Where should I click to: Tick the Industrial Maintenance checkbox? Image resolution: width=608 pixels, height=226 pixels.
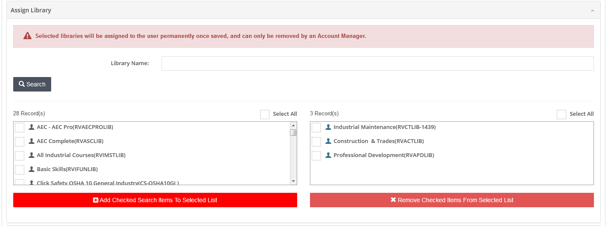(x=316, y=128)
